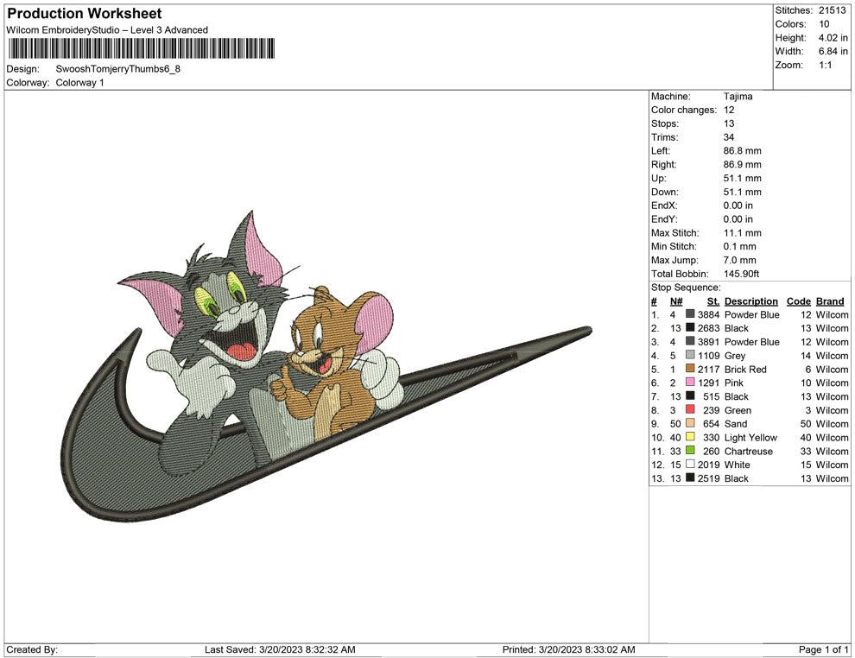Select the Brick Red description text

[x=745, y=369]
